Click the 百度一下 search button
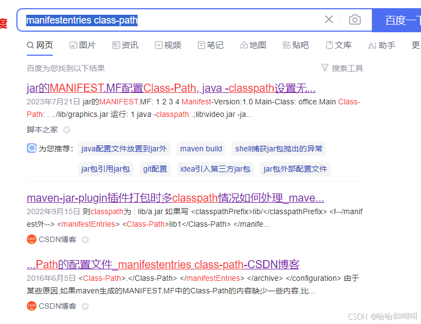The image size is (421, 324). pyautogui.click(x=396, y=20)
